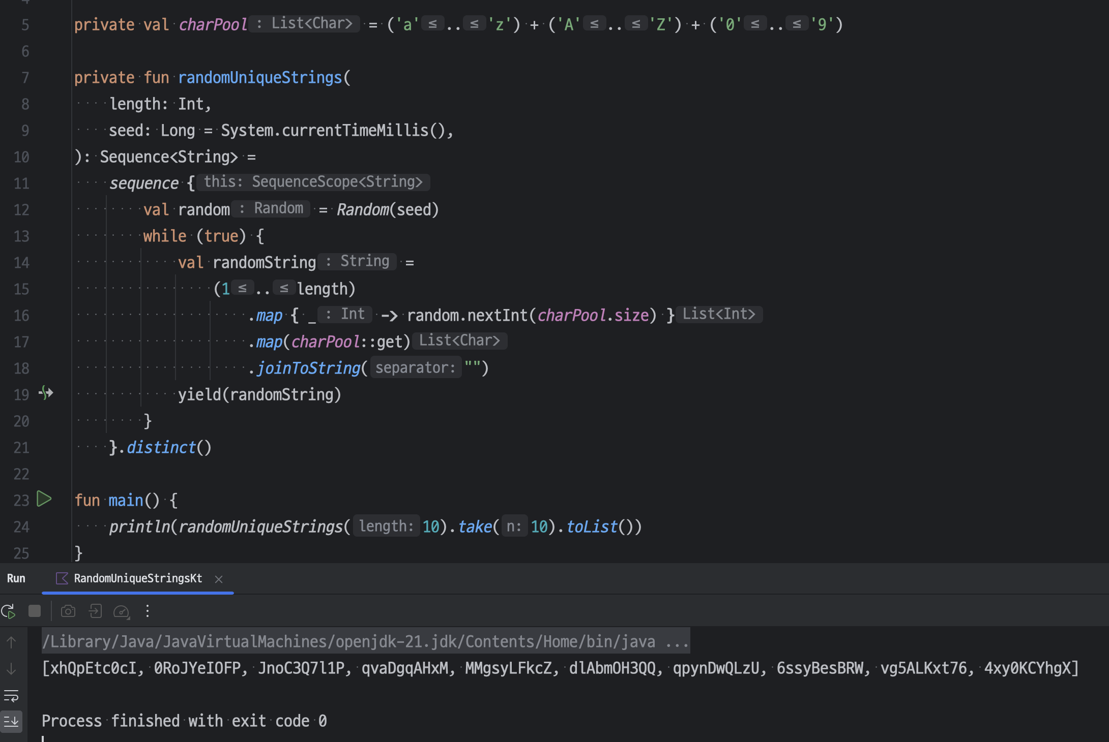Click output string xhQpEtc0cI in console
1109x742 pixels.
point(93,668)
